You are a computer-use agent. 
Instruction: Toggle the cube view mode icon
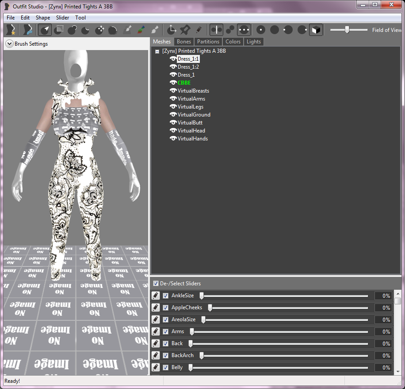pos(316,30)
